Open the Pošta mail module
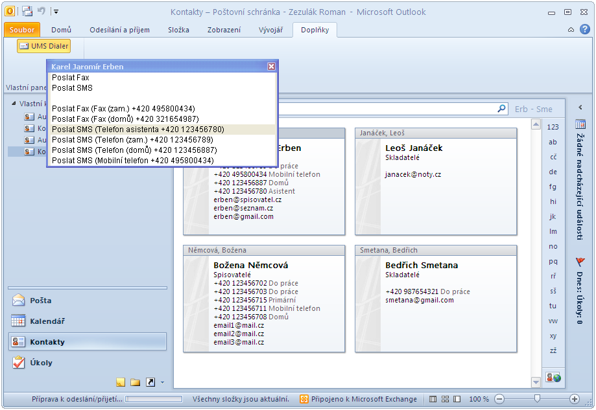 [88, 301]
